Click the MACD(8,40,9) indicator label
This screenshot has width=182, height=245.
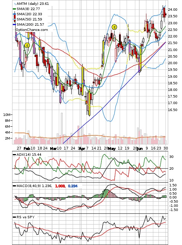point(34,186)
